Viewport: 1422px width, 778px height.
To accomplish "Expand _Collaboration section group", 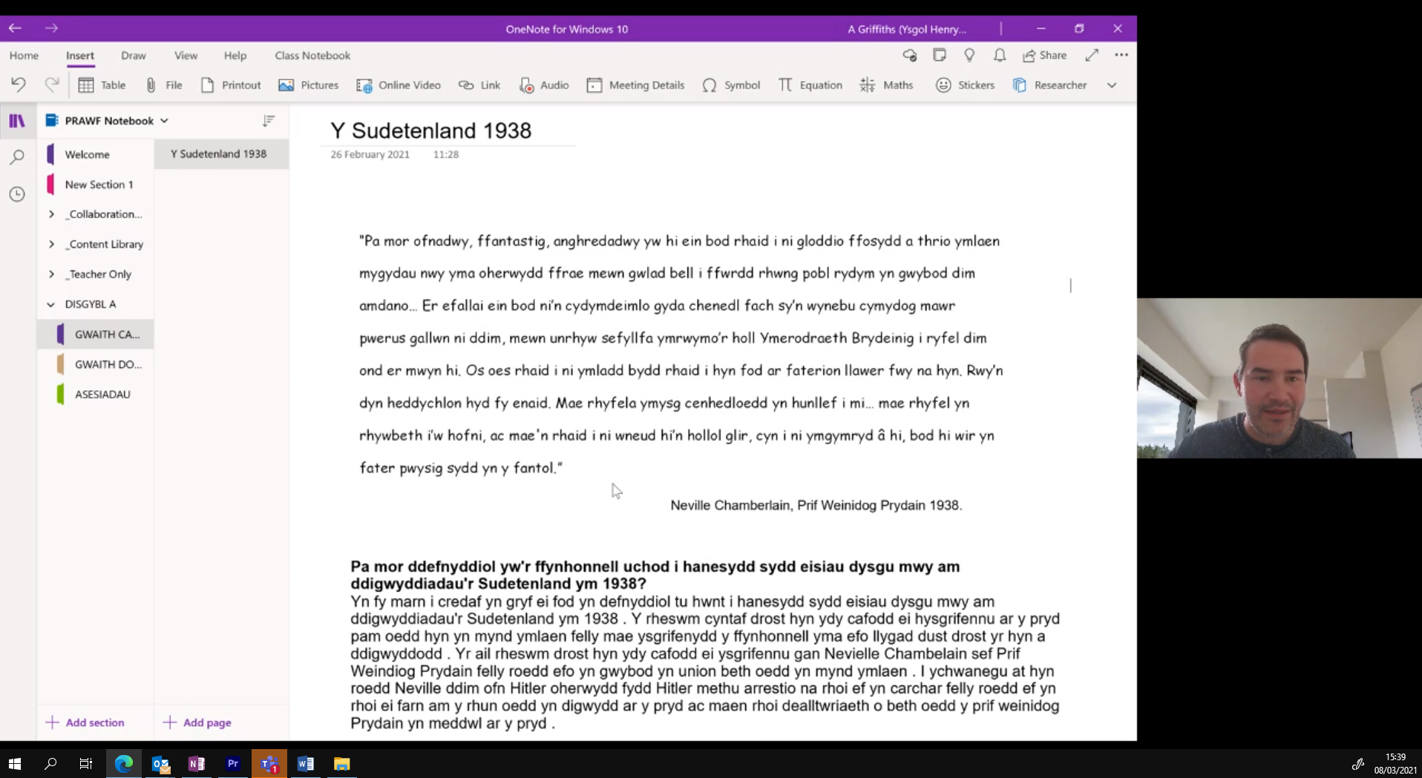I will 51,214.
